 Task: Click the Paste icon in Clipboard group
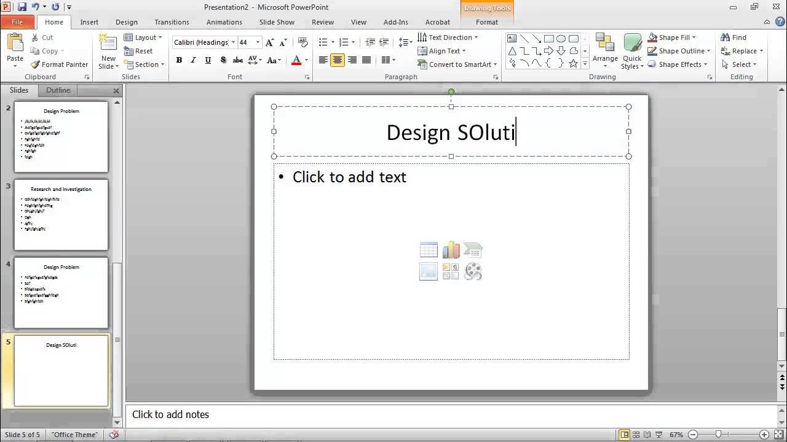point(15,44)
